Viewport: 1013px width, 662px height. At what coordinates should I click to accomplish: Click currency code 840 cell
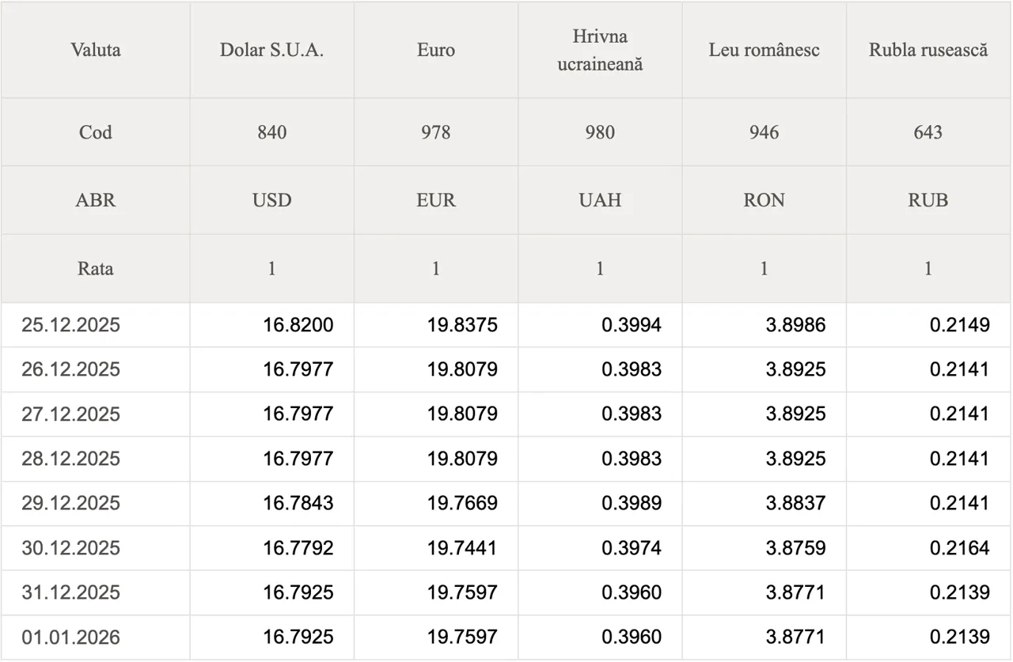click(x=271, y=132)
